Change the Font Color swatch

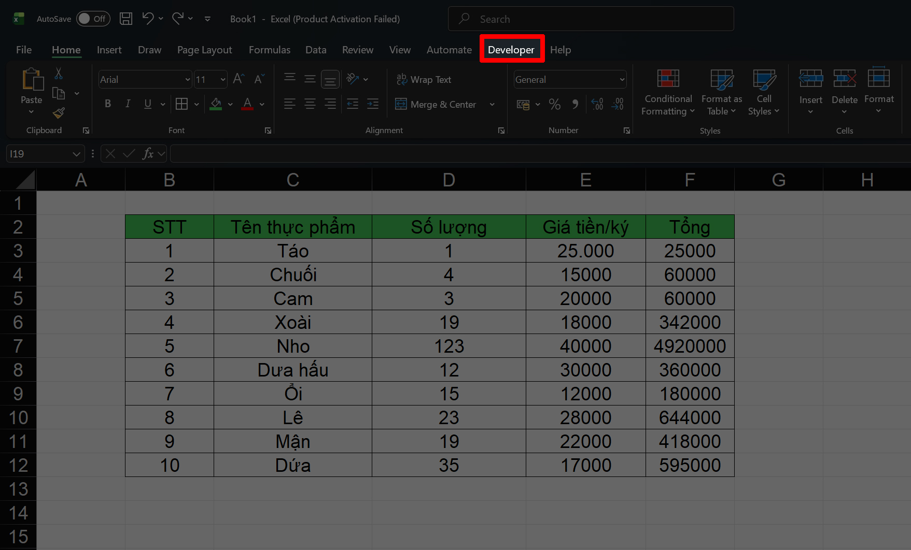click(x=247, y=104)
